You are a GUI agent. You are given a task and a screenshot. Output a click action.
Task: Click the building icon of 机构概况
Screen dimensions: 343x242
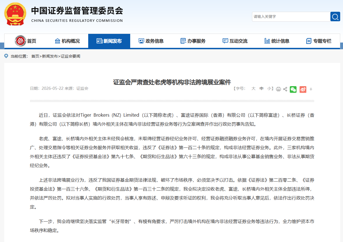point(57,41)
